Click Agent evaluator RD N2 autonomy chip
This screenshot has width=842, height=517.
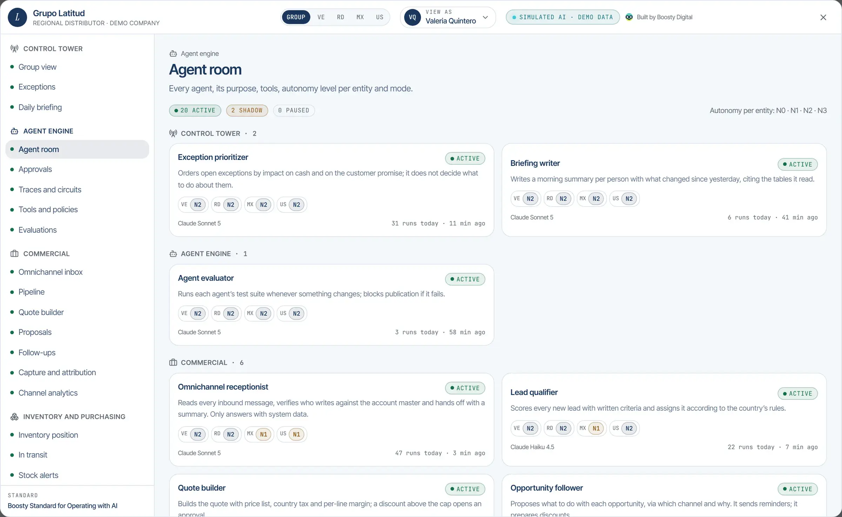point(226,314)
